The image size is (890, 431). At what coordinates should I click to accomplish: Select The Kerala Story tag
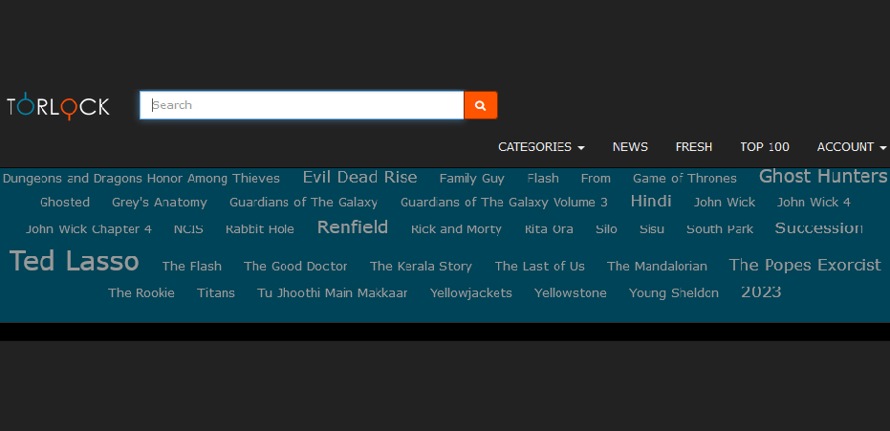(x=421, y=266)
